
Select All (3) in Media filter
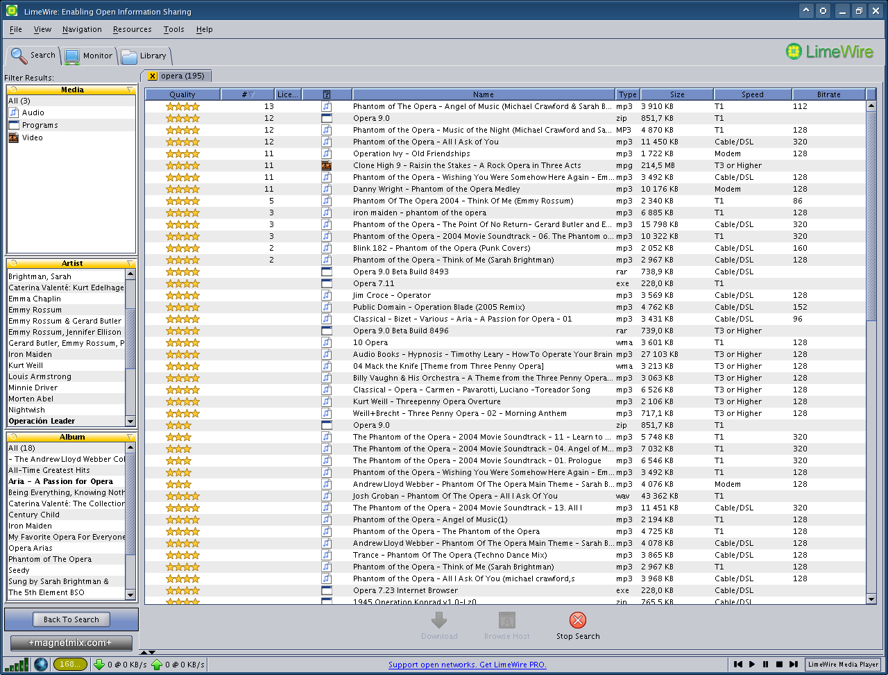coord(71,101)
